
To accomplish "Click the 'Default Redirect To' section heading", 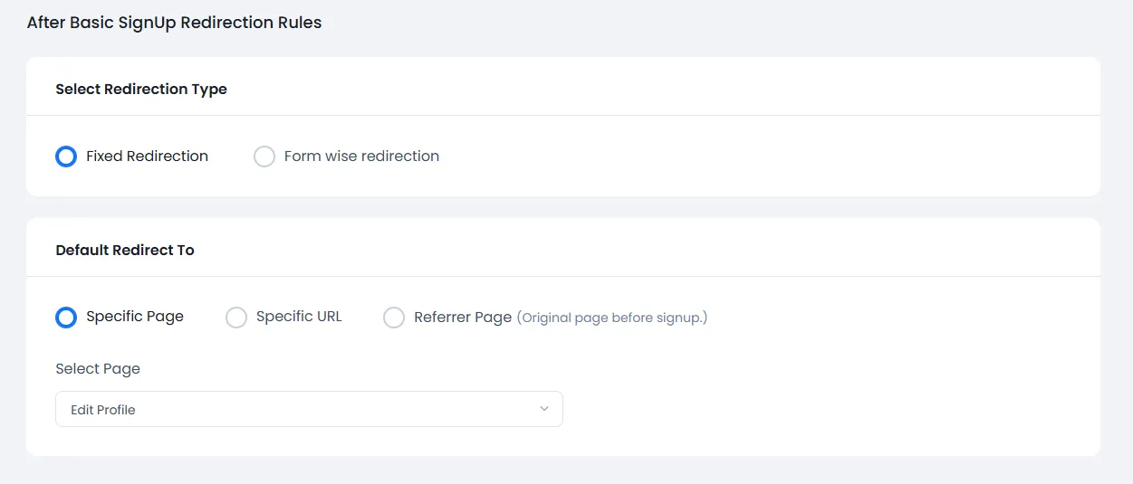I will tap(125, 251).
